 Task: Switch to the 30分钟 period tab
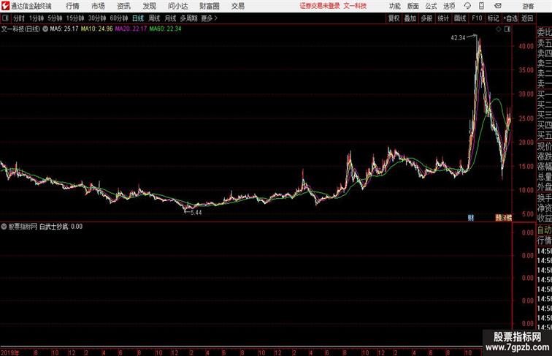(97, 18)
